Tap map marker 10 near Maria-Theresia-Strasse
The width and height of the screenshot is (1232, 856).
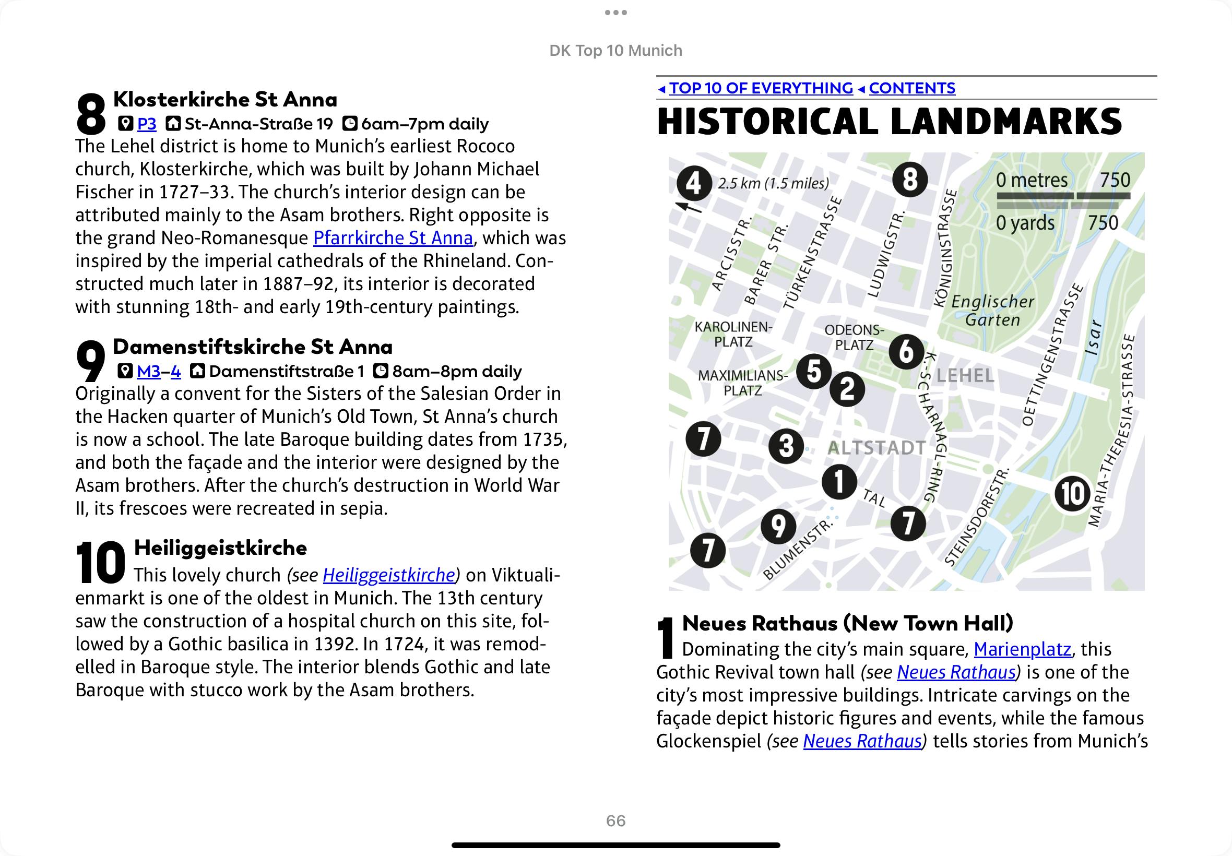[x=1072, y=493]
